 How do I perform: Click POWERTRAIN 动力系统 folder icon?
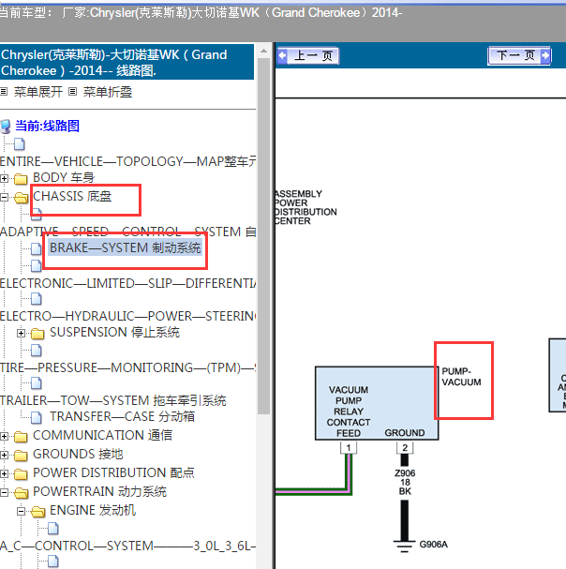(22, 493)
